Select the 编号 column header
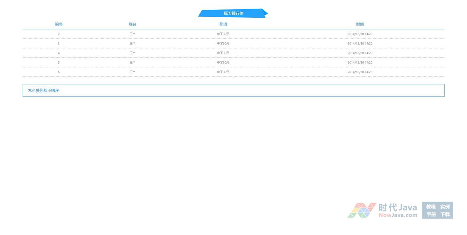467x235 pixels. [59, 24]
